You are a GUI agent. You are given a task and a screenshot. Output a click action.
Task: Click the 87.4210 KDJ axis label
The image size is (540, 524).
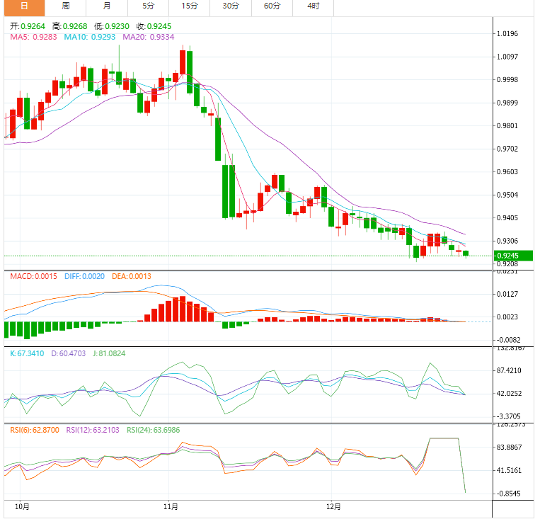[509, 370]
